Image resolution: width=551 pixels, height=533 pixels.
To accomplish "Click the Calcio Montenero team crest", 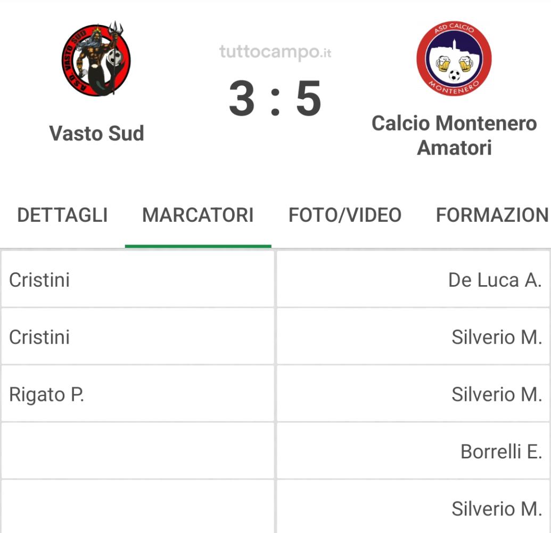I will pyautogui.click(x=454, y=59).
